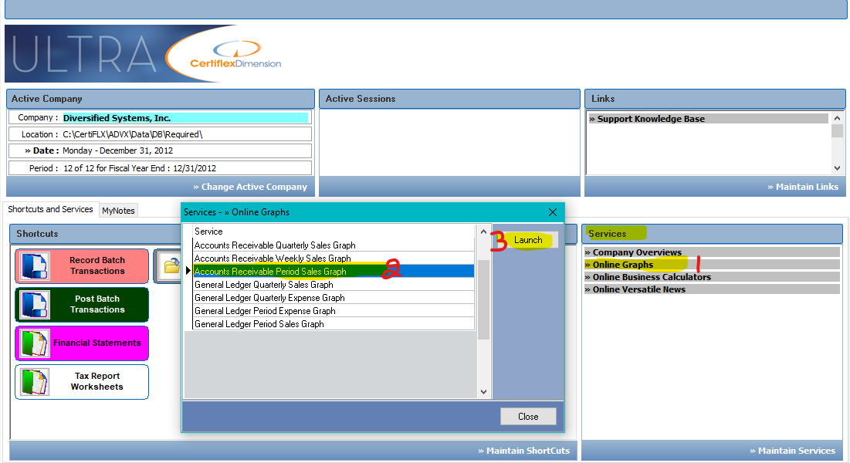
Task: Select General Ledger Period Expense Graph
Action: tap(334, 311)
